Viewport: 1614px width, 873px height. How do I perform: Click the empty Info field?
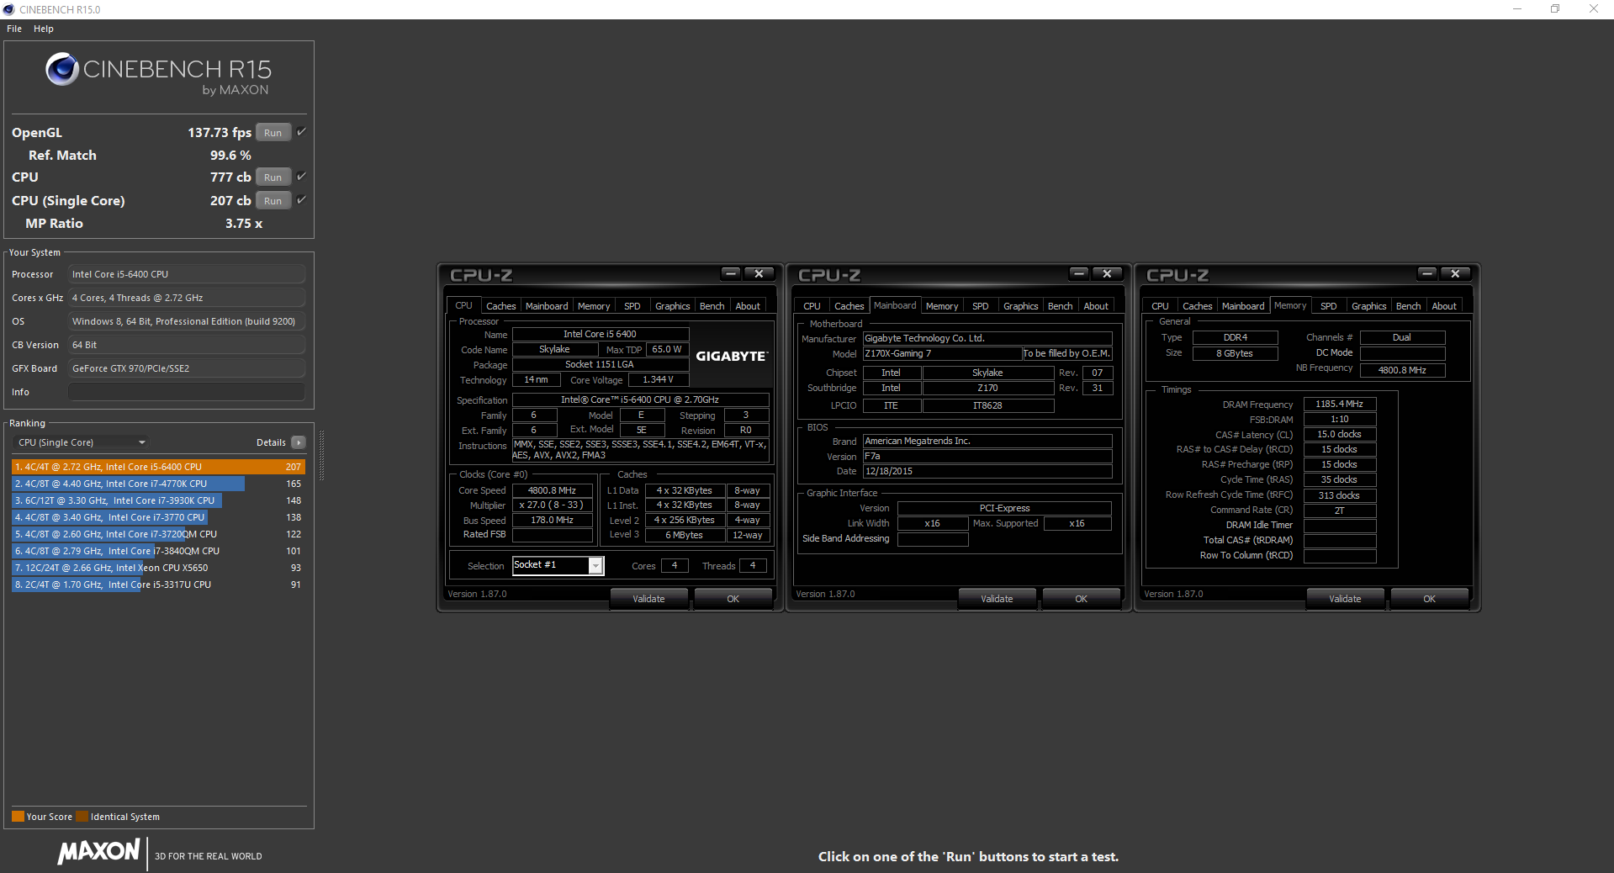coord(187,392)
